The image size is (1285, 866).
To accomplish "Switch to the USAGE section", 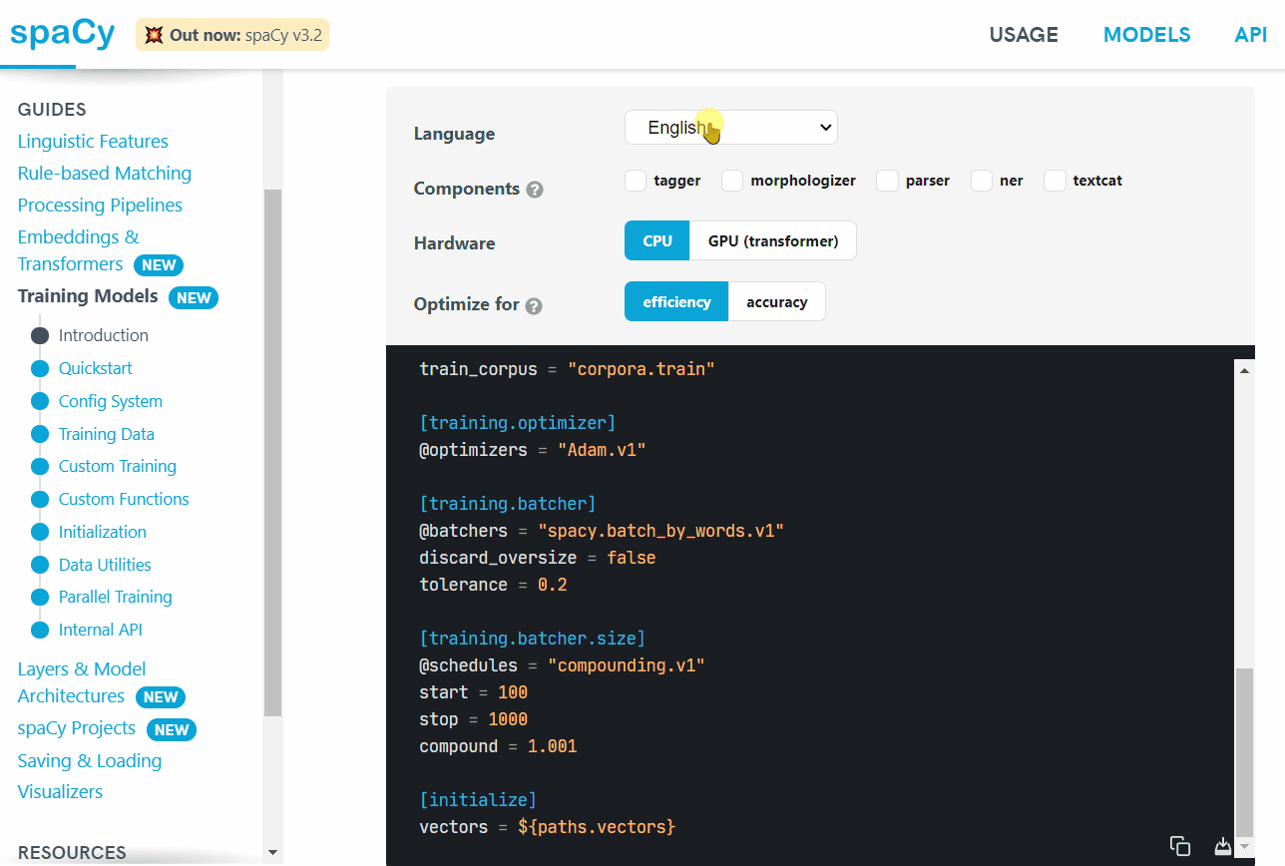I will click(1024, 34).
